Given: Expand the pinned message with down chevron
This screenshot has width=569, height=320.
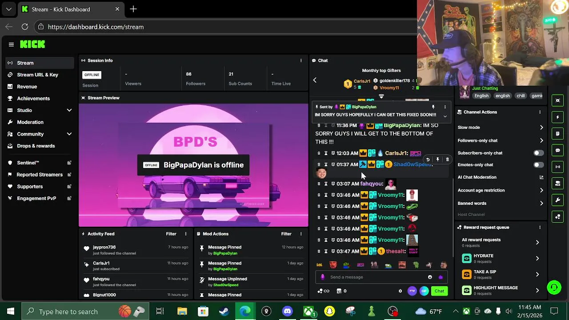Looking at the screenshot, I should [x=445, y=116].
